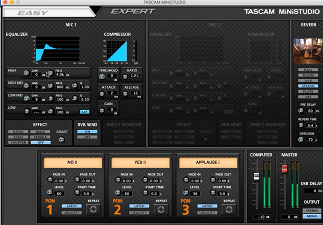Click the effect ADJUST knob for MIC 1
The image size is (323, 225).
[x=61, y=139]
